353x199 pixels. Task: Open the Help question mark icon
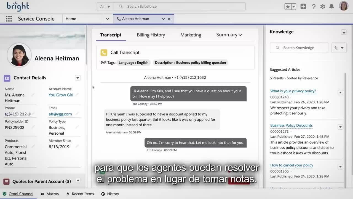tap(314, 7)
